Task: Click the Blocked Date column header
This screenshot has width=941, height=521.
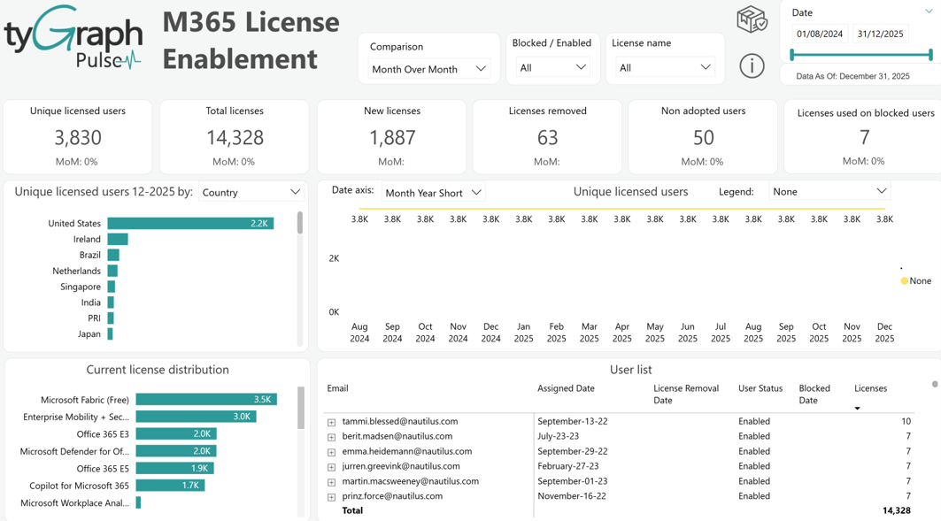Action: (x=814, y=394)
